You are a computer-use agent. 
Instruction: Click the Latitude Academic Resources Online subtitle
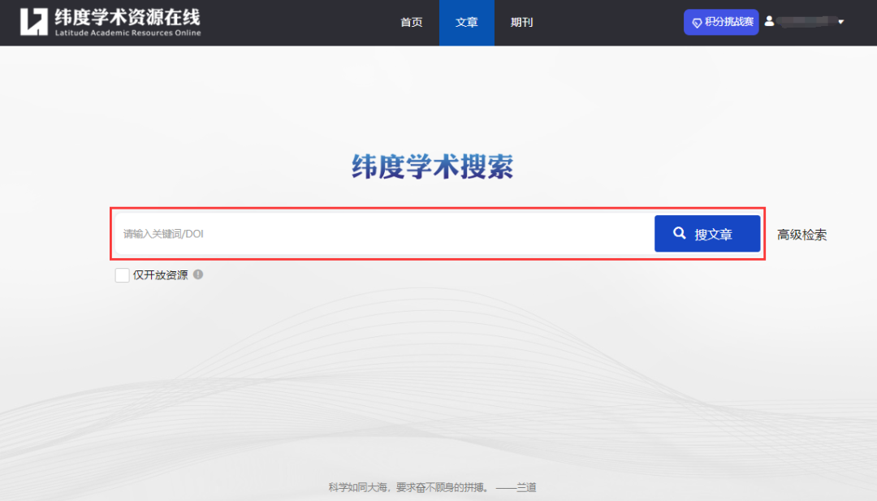(127, 33)
